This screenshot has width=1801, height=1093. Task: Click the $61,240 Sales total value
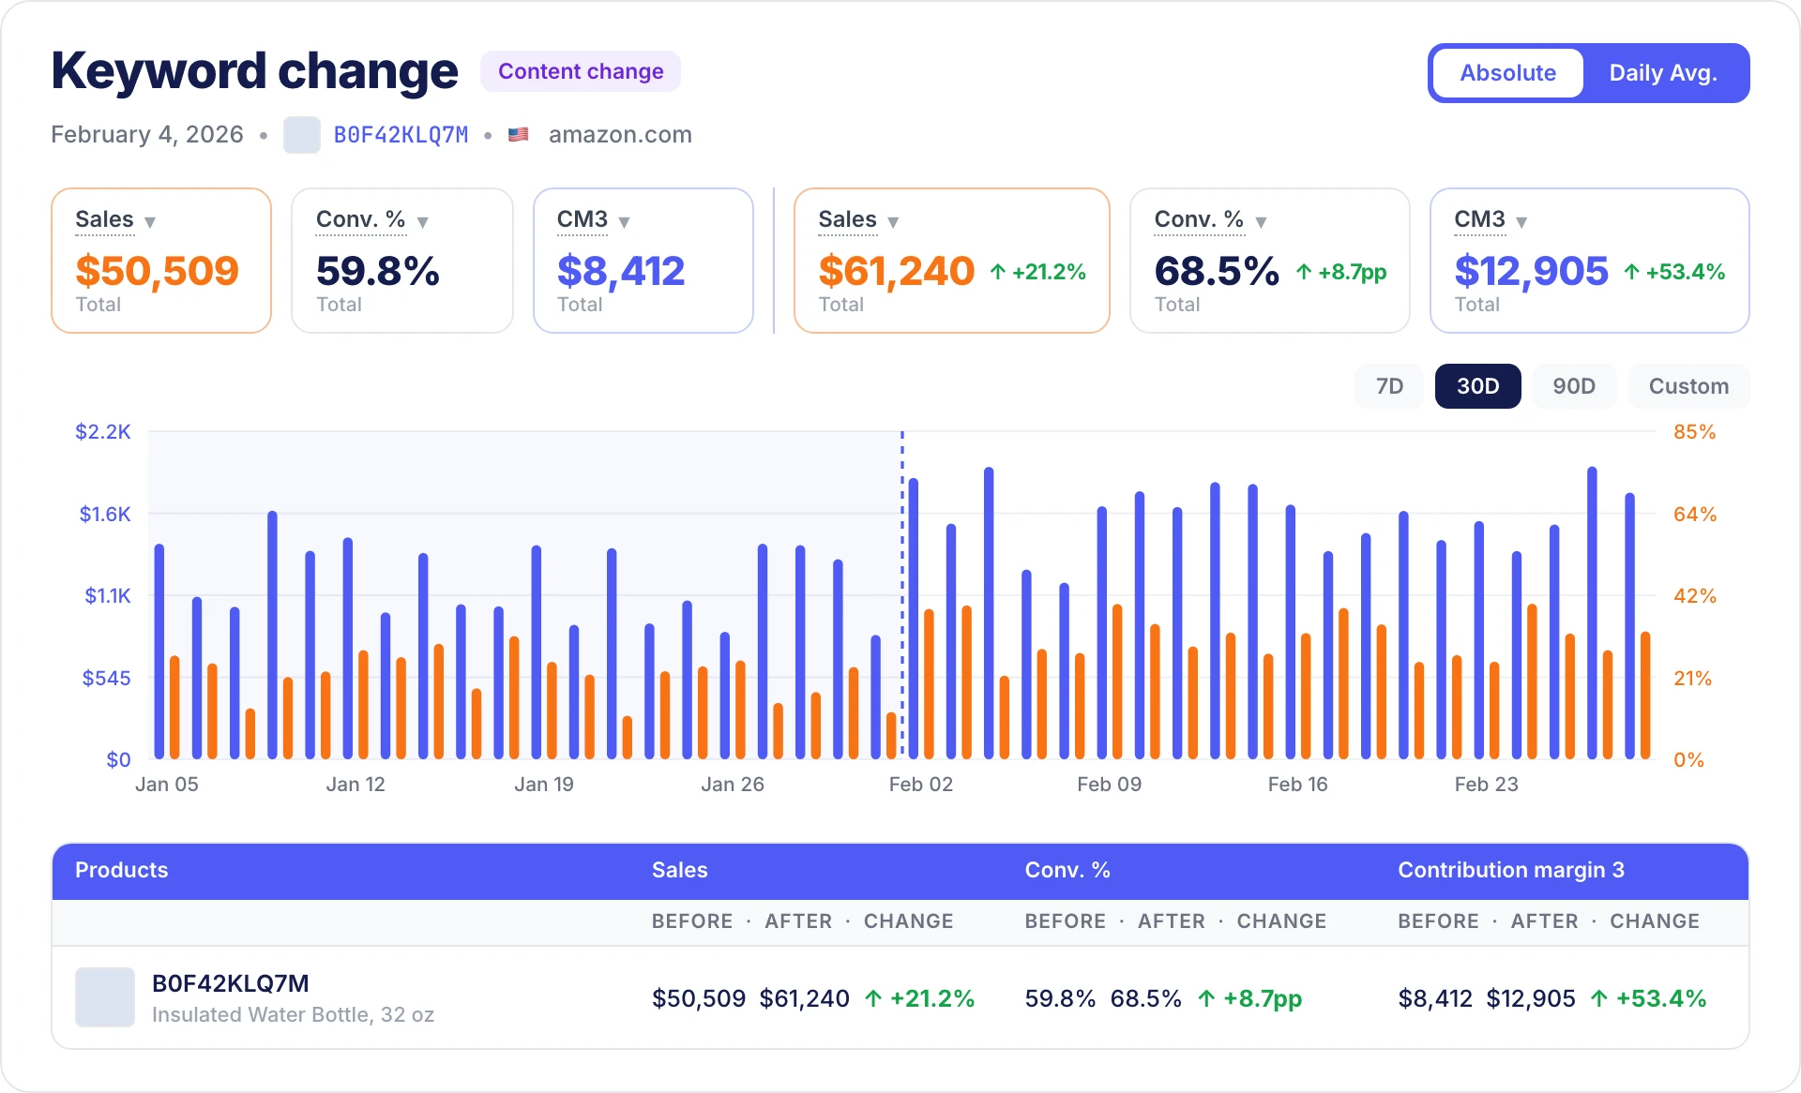pyautogui.click(x=897, y=271)
